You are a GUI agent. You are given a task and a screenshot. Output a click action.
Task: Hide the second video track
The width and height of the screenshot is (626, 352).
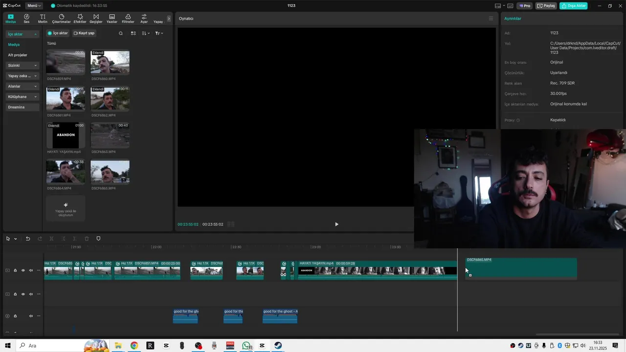[x=23, y=294]
